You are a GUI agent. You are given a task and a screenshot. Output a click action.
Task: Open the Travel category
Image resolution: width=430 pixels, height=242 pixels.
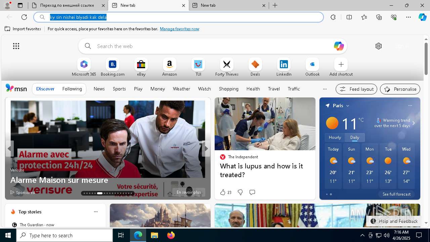pyautogui.click(x=274, y=89)
